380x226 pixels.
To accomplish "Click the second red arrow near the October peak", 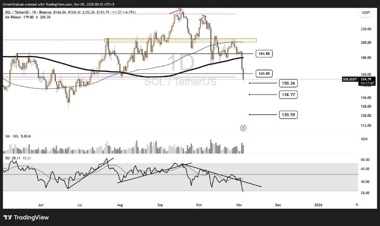I will click(x=202, y=17).
